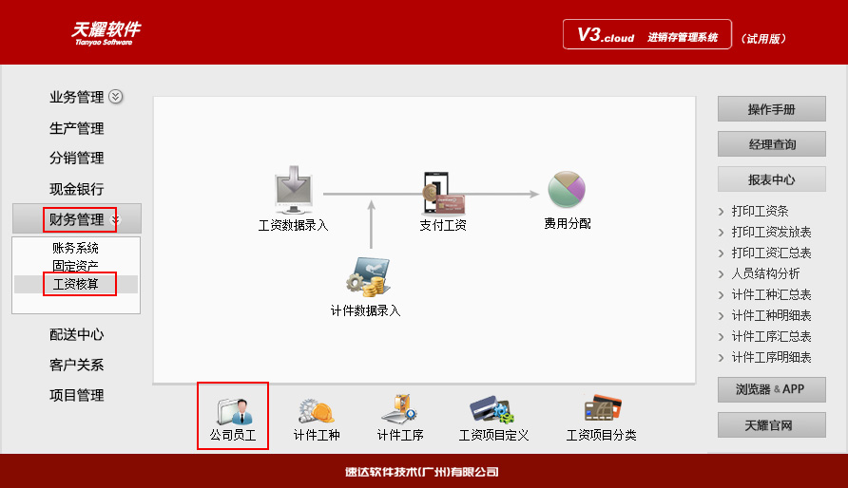
Task: Open the 计件工序汇总表 report link
Action: [x=771, y=336]
